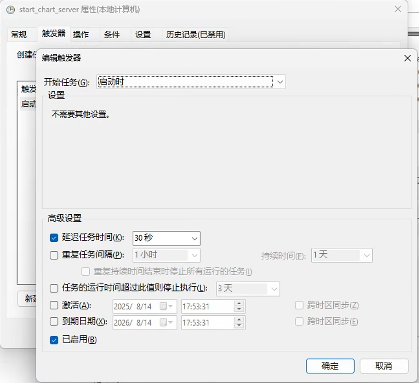Expand the 30 秒 delay dropdown
This screenshot has height=383, width=419.
click(166, 238)
